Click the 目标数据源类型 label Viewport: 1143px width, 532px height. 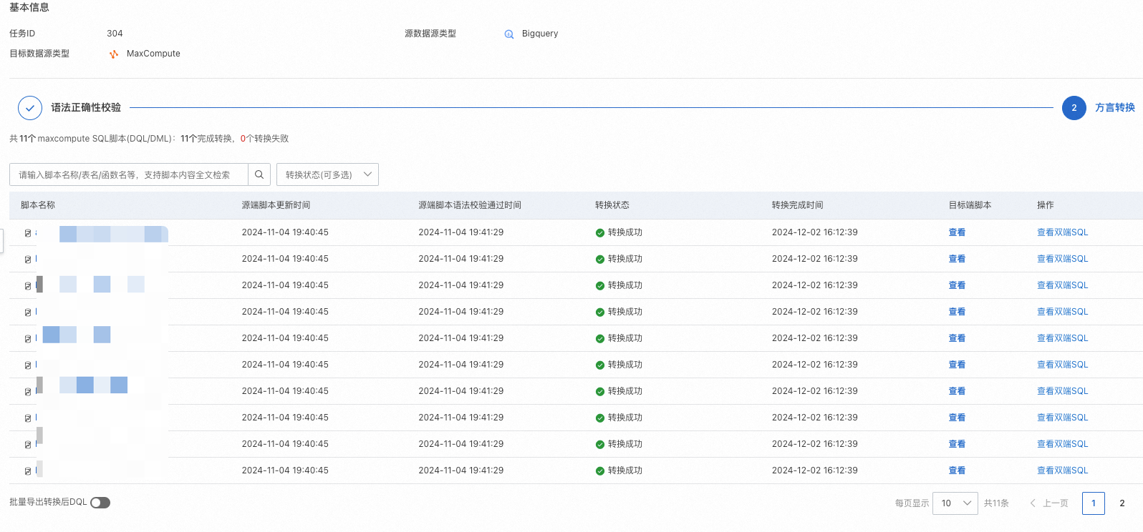pos(39,54)
